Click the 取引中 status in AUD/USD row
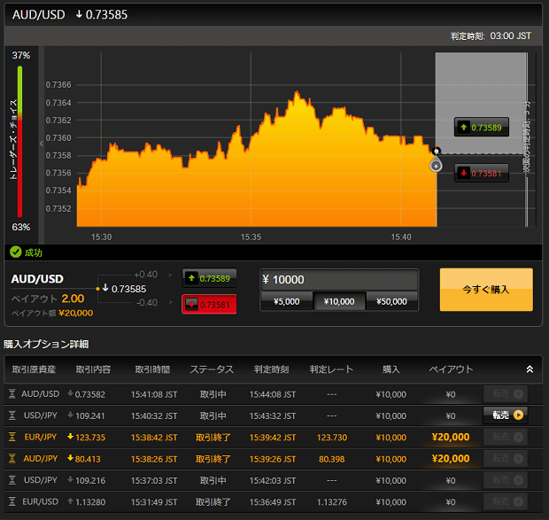 [213, 394]
